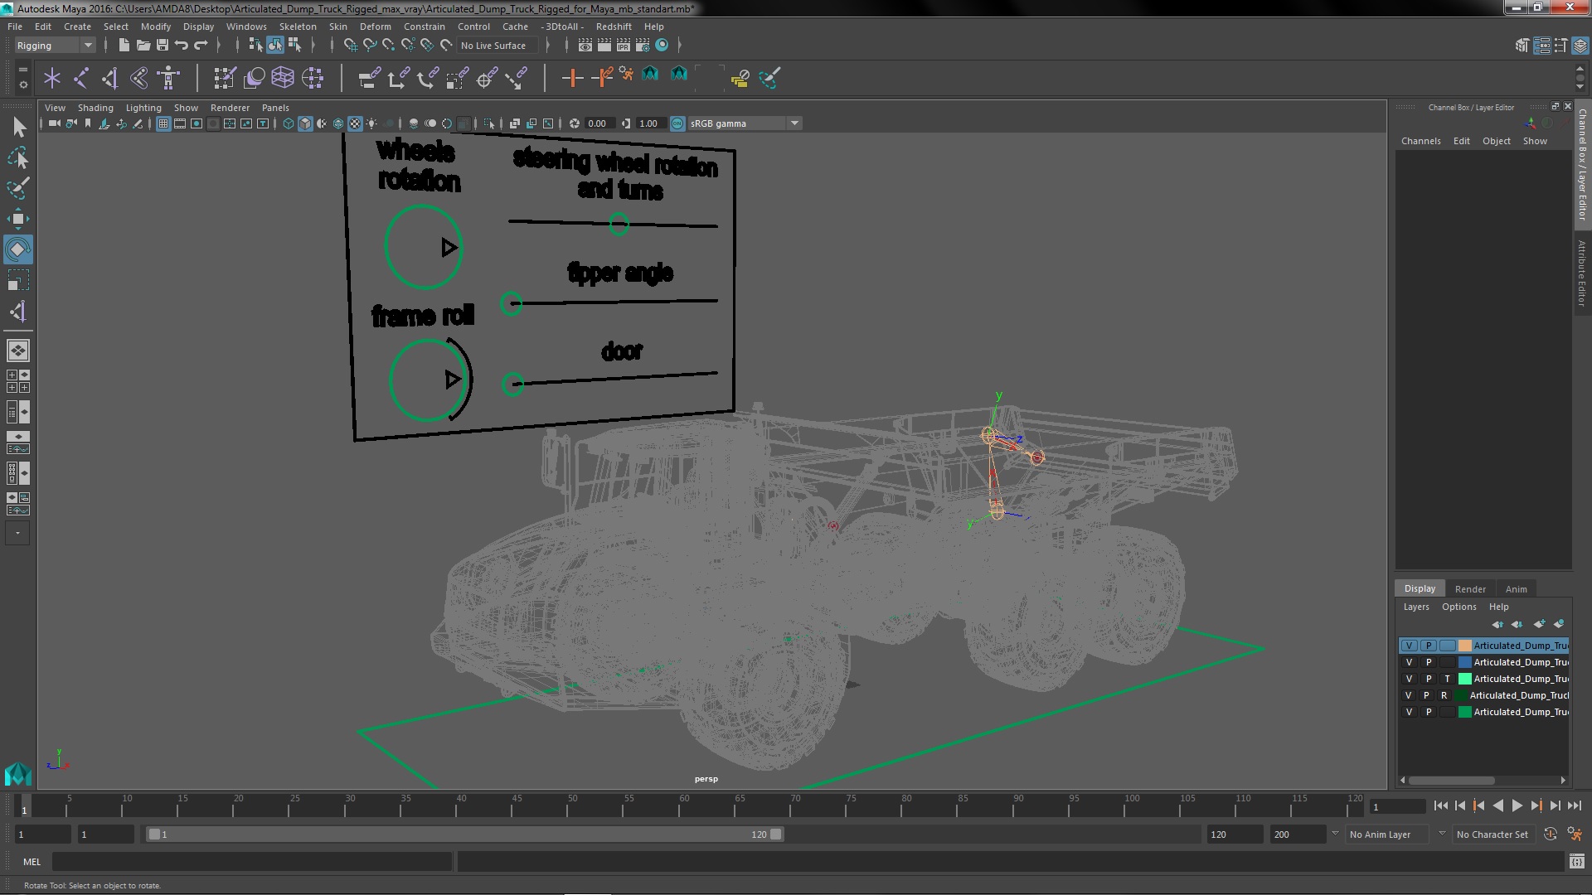The width and height of the screenshot is (1592, 895).
Task: Pick the Rotate tool in toolbox
Action: 18,249
